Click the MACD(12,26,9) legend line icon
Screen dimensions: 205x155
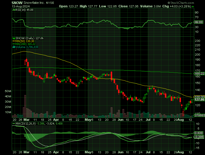14,123
